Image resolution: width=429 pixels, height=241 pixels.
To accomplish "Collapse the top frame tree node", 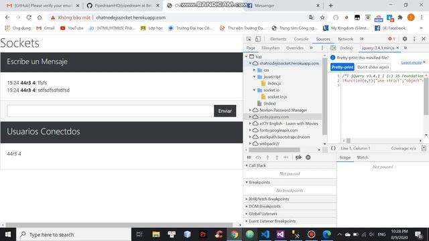I will click(x=246, y=56).
